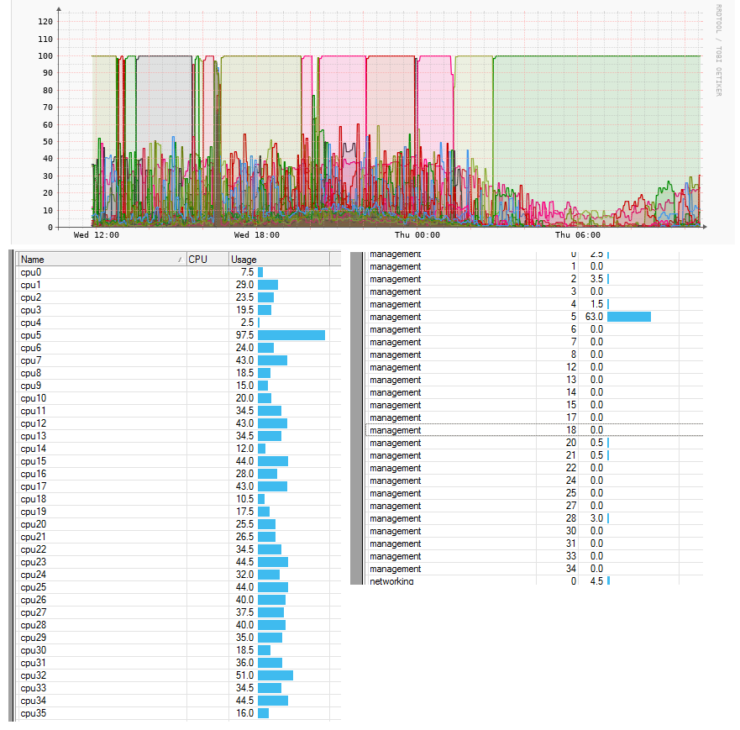Click the 97.5 usage value
The width and height of the screenshot is (740, 730).
(245, 335)
